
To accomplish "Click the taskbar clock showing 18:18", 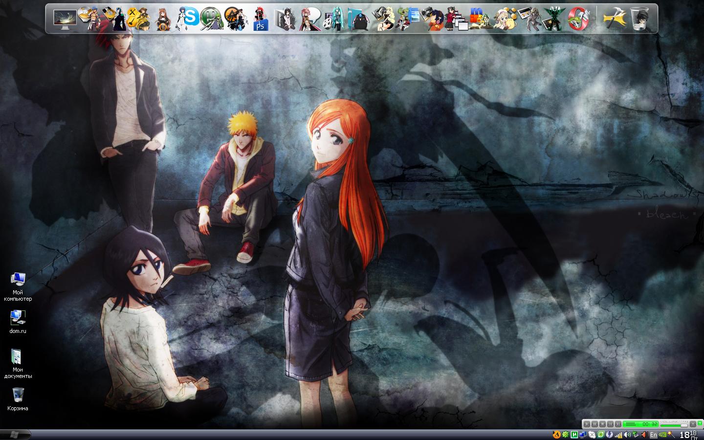I will 689,434.
